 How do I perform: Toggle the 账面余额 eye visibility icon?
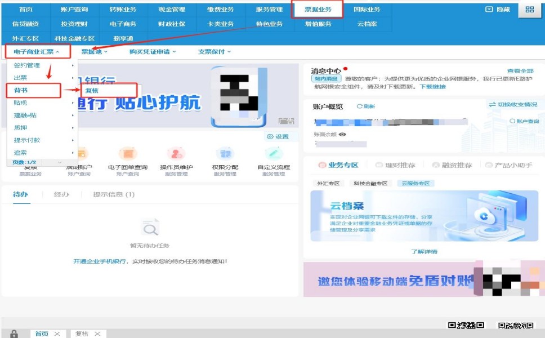[x=342, y=135]
